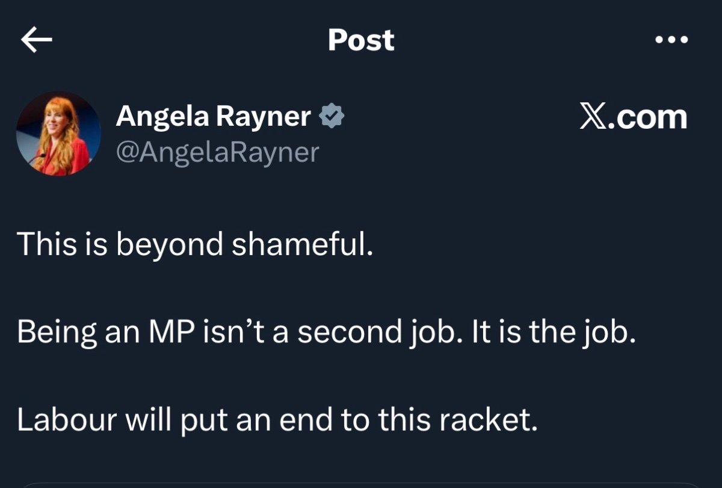Image resolution: width=722 pixels, height=488 pixels.
Task: Open Angela Rayner's profile picture
Action: click(x=58, y=134)
